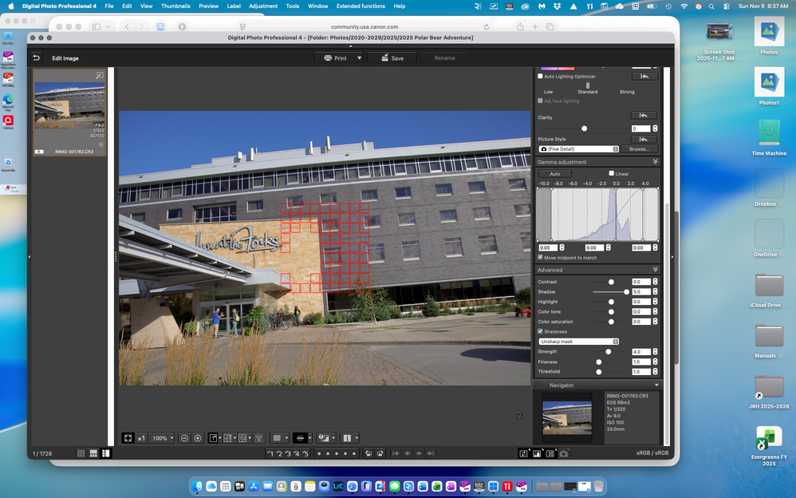
Task: Collapse the Advanced section
Action: [x=656, y=270]
